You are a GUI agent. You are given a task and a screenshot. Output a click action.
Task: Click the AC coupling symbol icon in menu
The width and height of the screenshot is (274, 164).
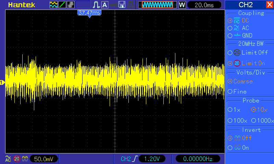[x=236, y=28]
